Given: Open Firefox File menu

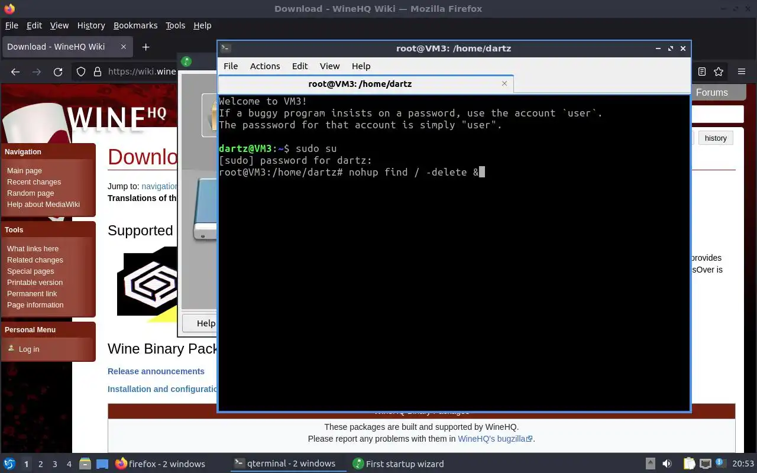Looking at the screenshot, I should [x=12, y=25].
